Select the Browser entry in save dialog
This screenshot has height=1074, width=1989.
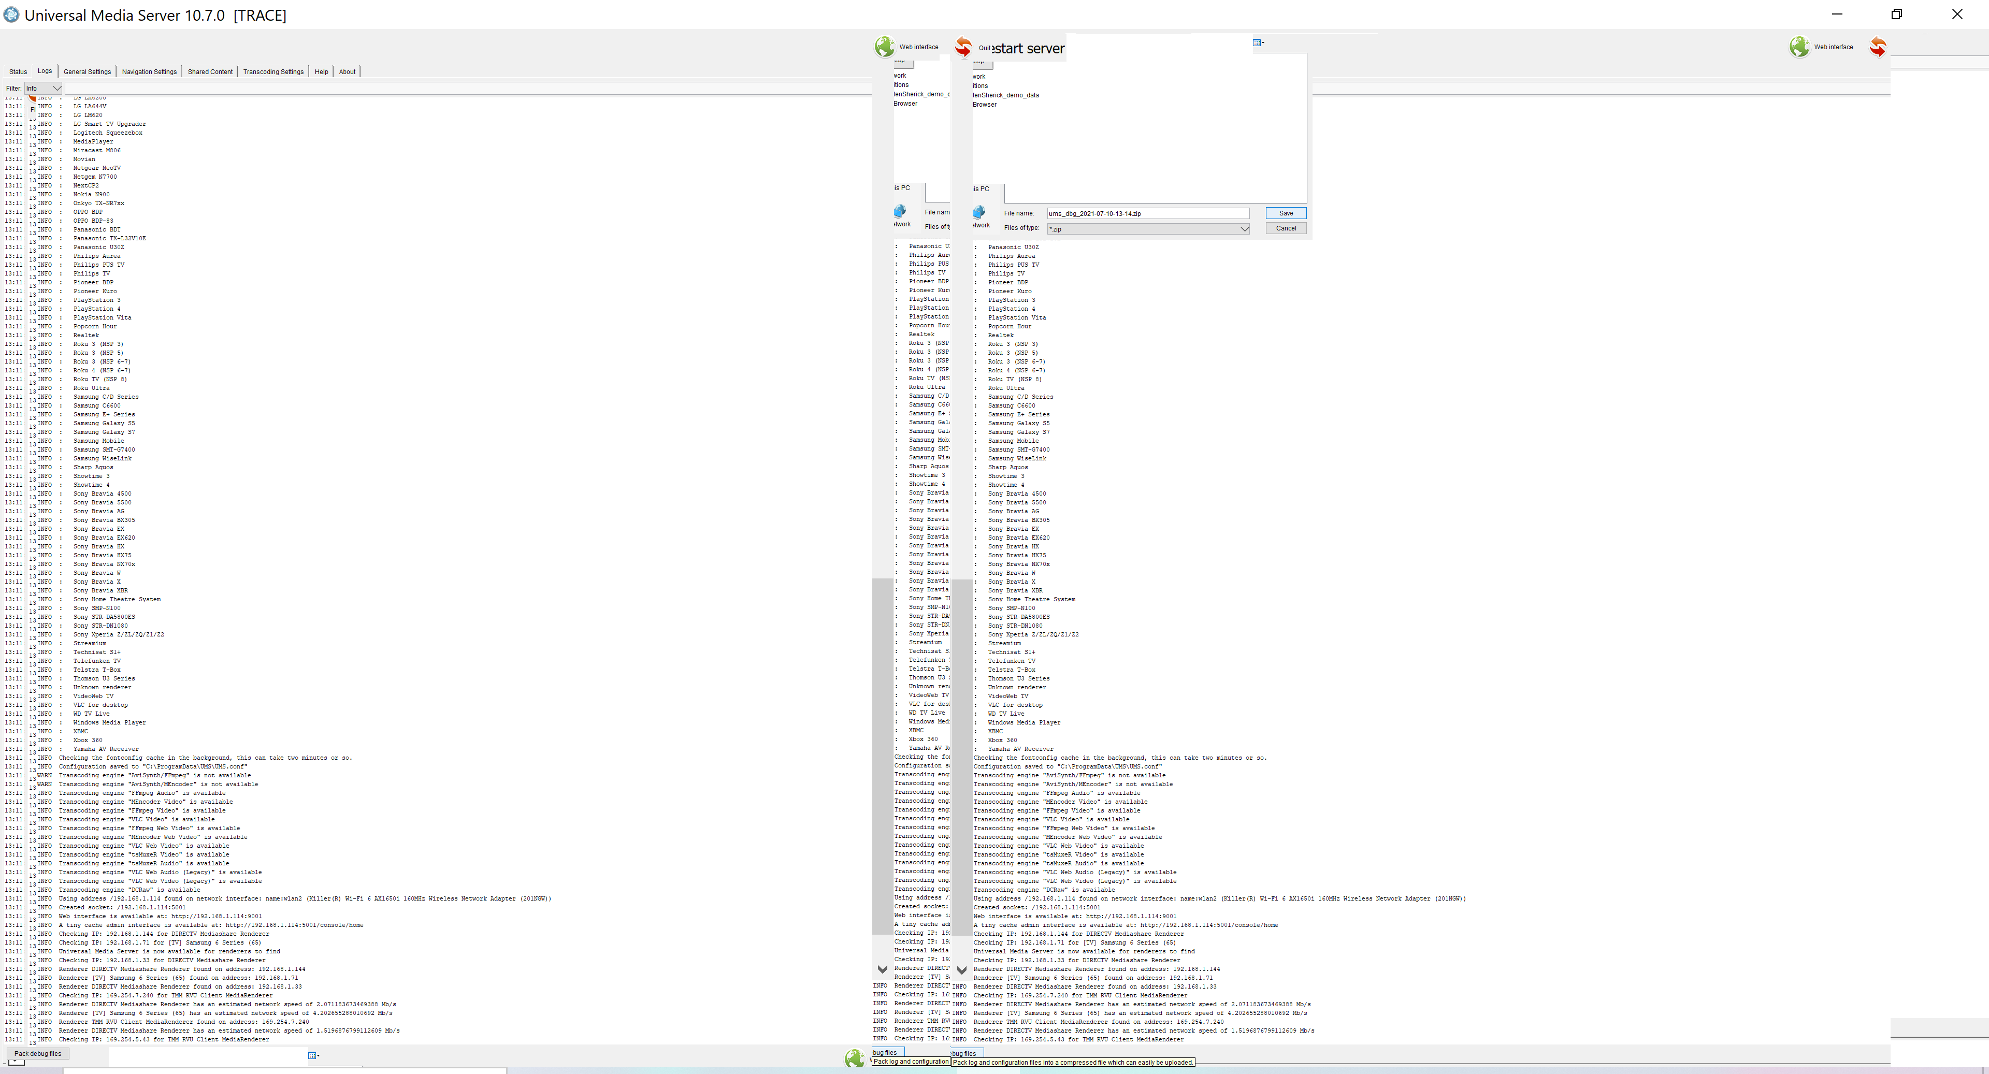tap(985, 104)
